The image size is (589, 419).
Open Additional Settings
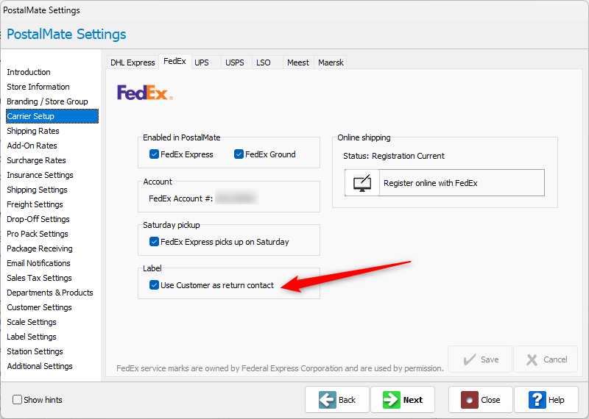coord(40,366)
